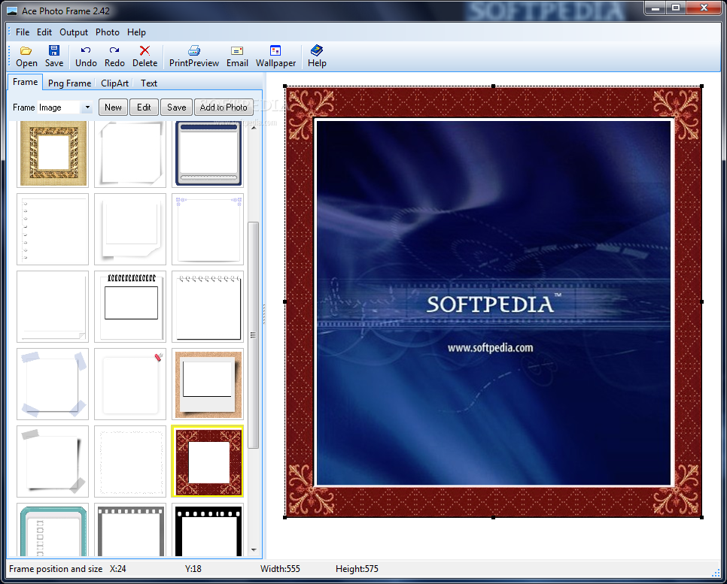The width and height of the screenshot is (727, 584).
Task: Select the black film strip frame thumbnail
Action: click(208, 531)
